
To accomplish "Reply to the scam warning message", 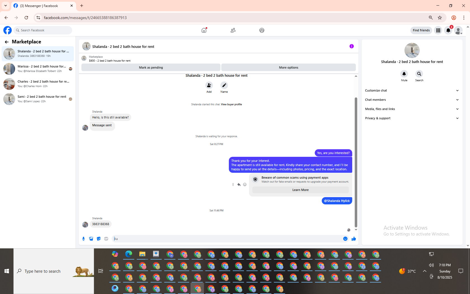I will tap(239, 185).
